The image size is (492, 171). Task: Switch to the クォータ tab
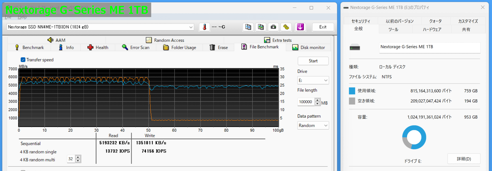tap(435, 21)
